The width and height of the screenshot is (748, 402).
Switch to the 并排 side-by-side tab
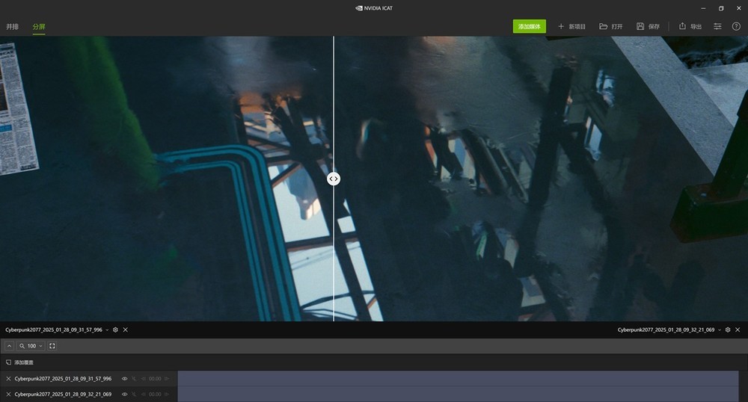pyautogui.click(x=13, y=27)
